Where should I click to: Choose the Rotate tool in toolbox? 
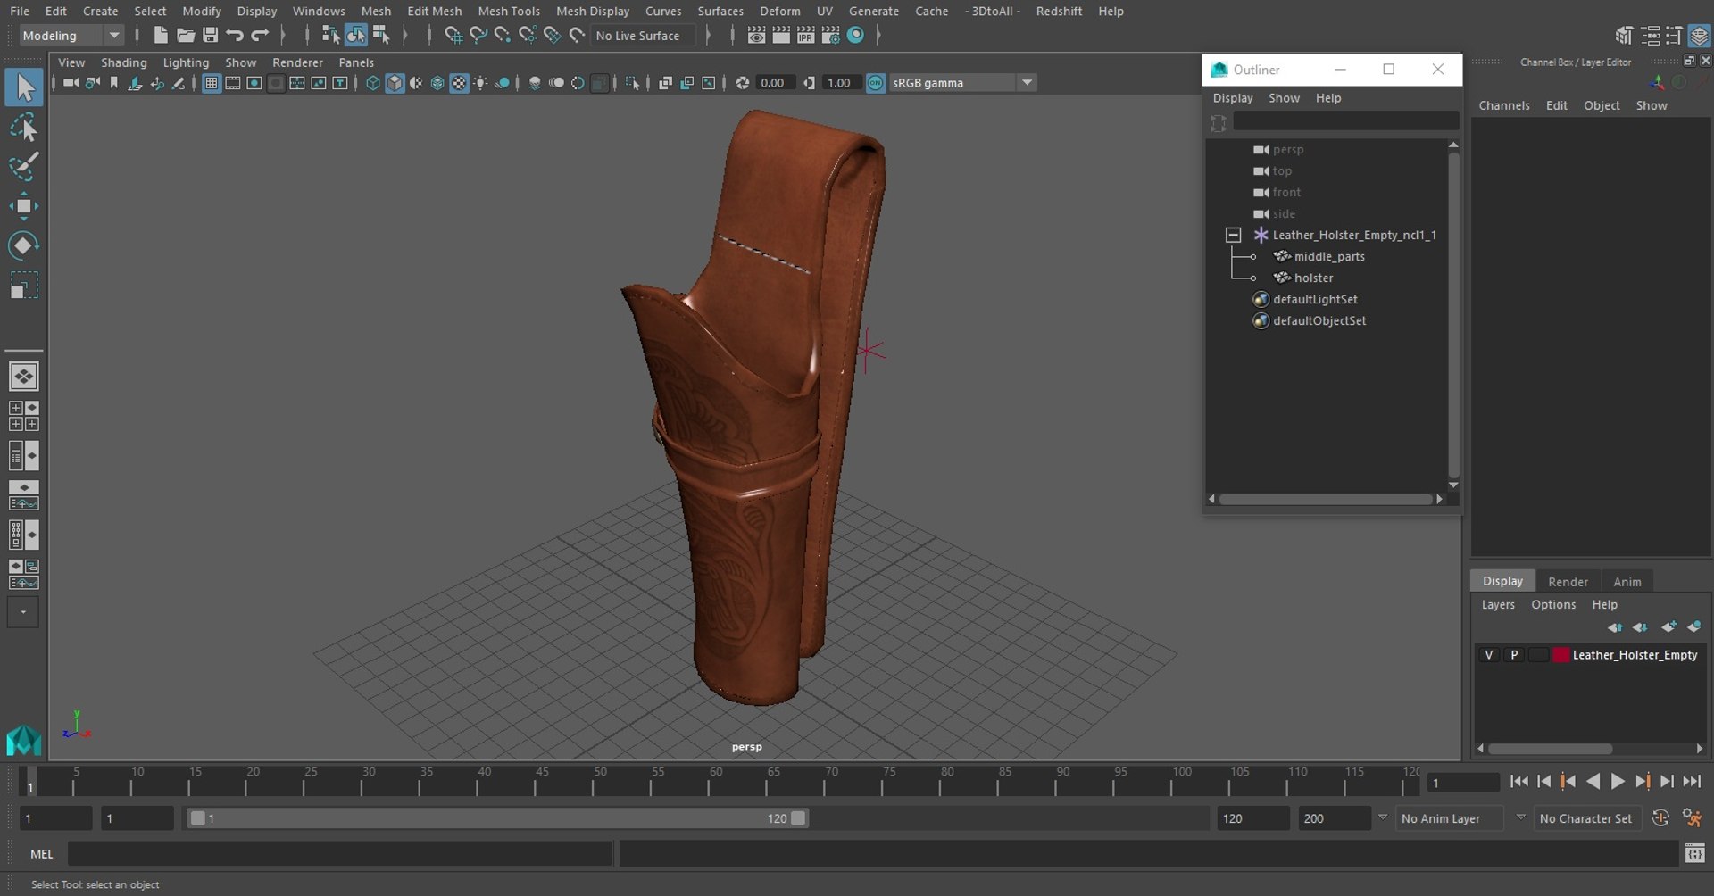[24, 245]
